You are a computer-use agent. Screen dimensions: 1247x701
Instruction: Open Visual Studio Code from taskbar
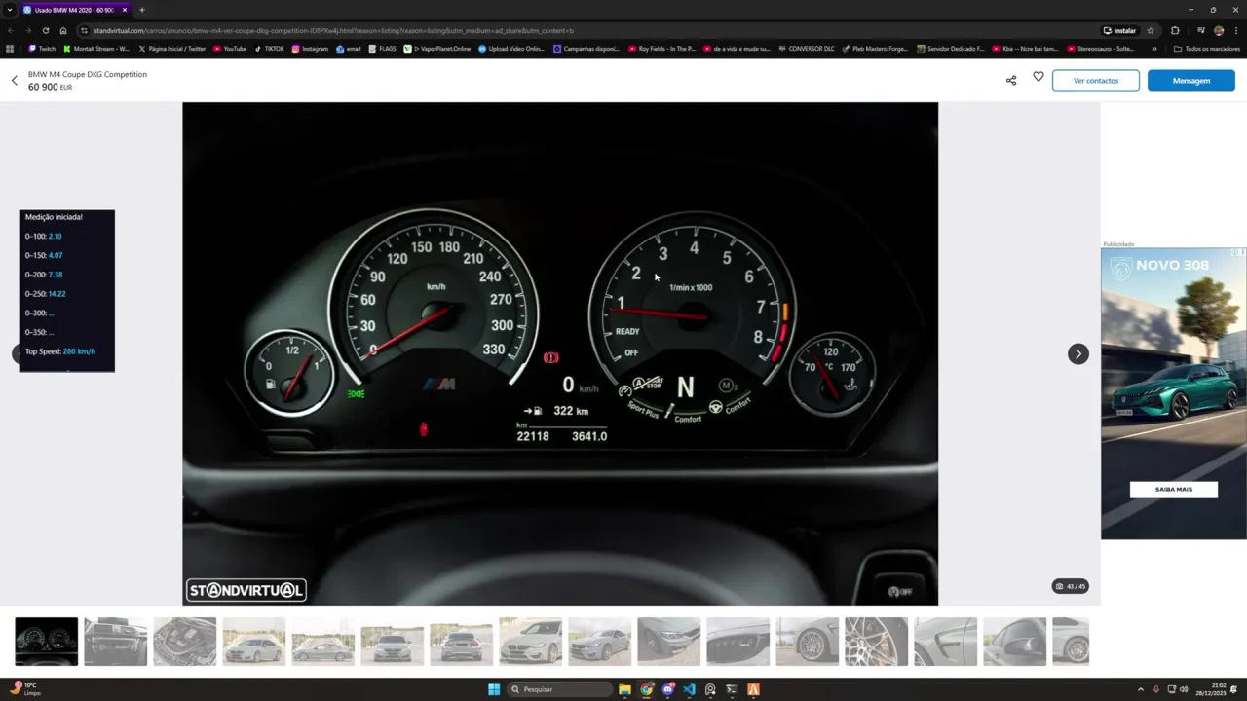[x=689, y=689]
